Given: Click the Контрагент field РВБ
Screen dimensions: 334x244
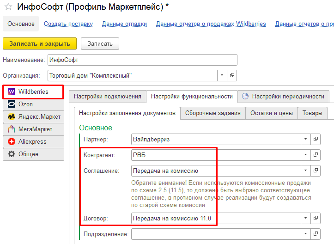Looking at the screenshot, I should point(216,155).
